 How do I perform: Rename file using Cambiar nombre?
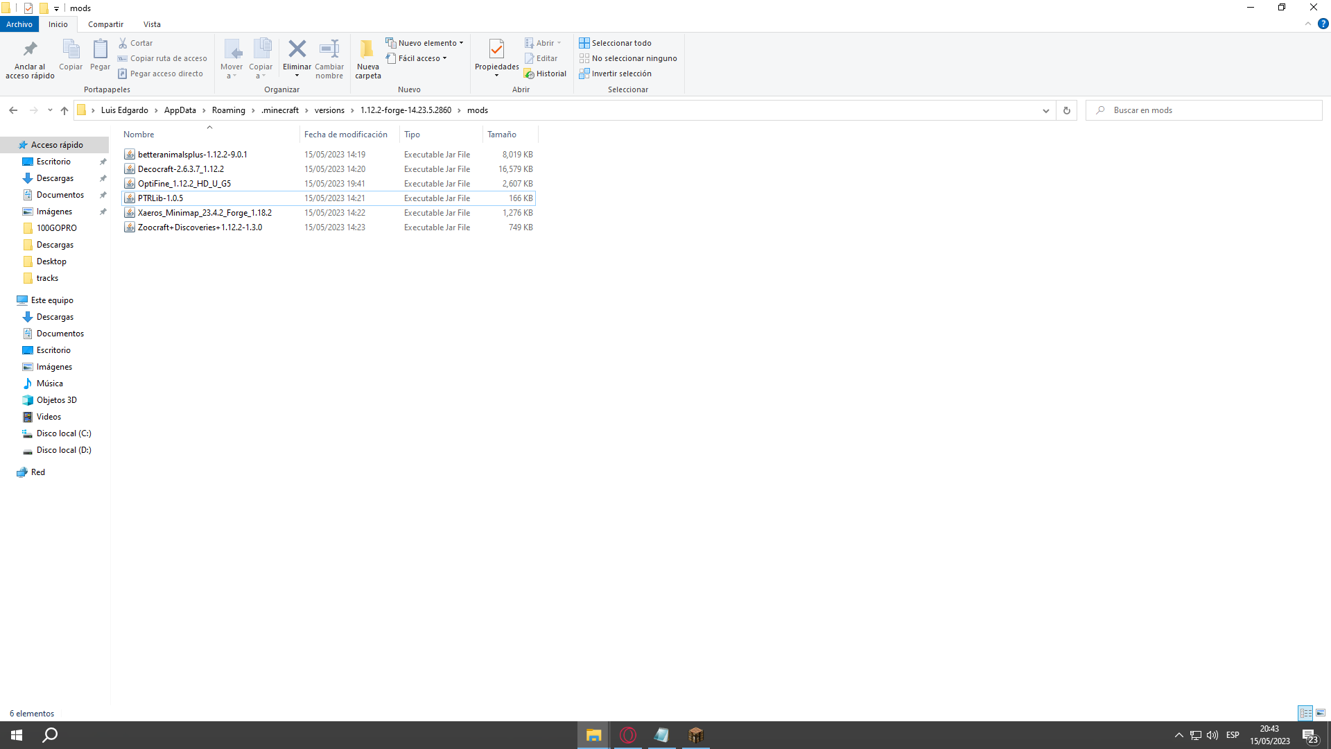329,58
